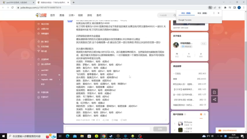Switch contribution ranking to the 月 tab

coord(205,114)
